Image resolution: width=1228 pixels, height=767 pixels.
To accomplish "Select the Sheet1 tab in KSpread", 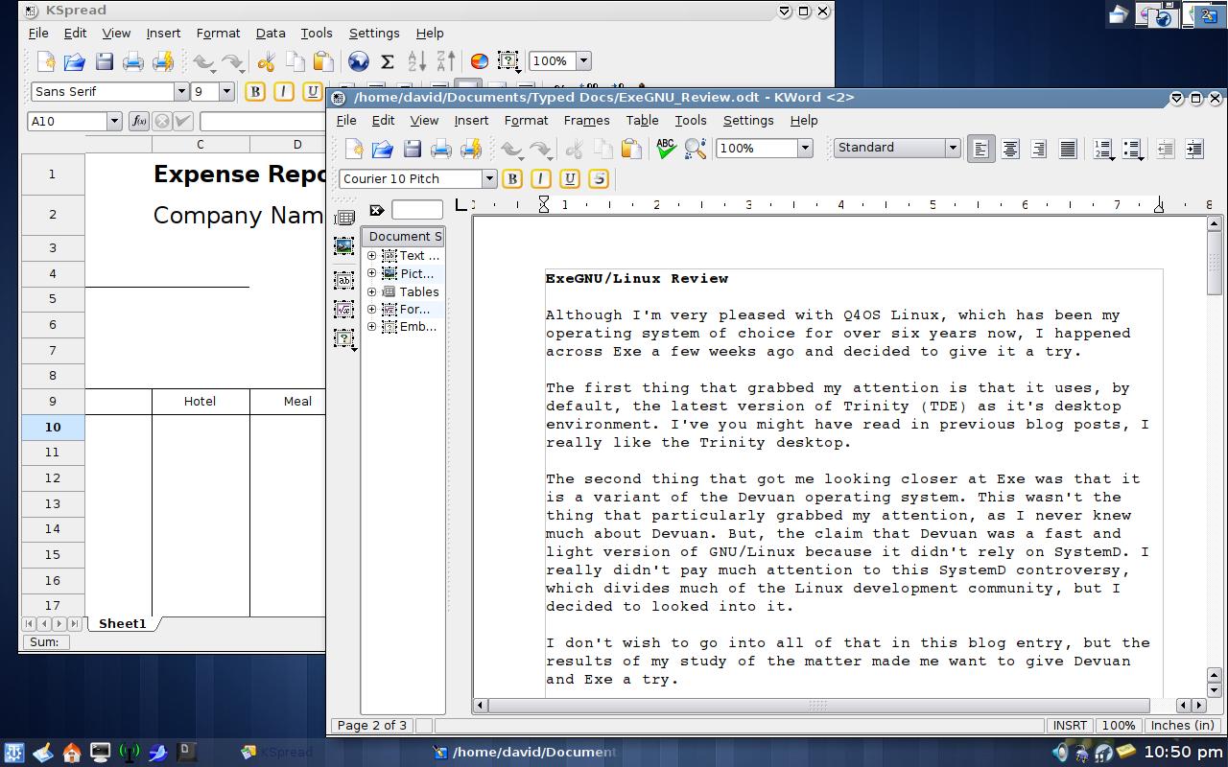I will pos(123,624).
